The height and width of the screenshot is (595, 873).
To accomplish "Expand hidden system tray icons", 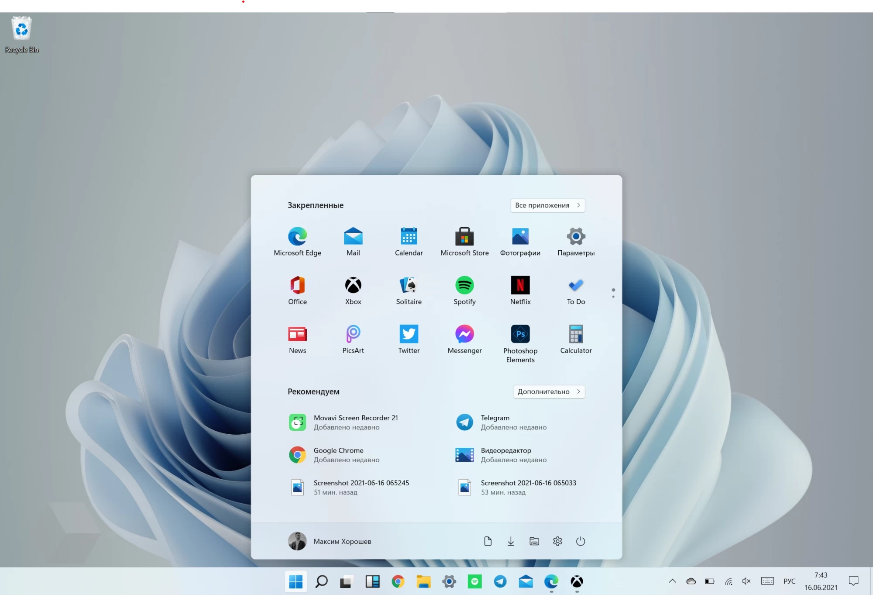I will pyautogui.click(x=672, y=581).
